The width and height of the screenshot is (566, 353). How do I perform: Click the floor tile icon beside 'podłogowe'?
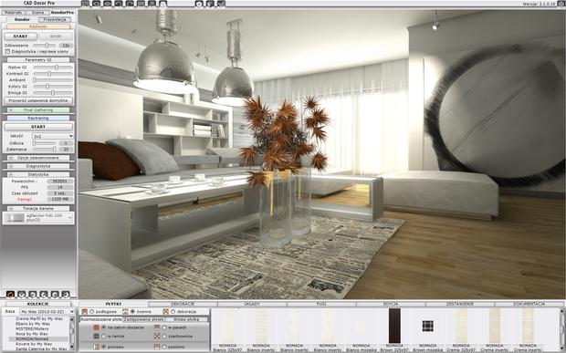[x=85, y=312]
